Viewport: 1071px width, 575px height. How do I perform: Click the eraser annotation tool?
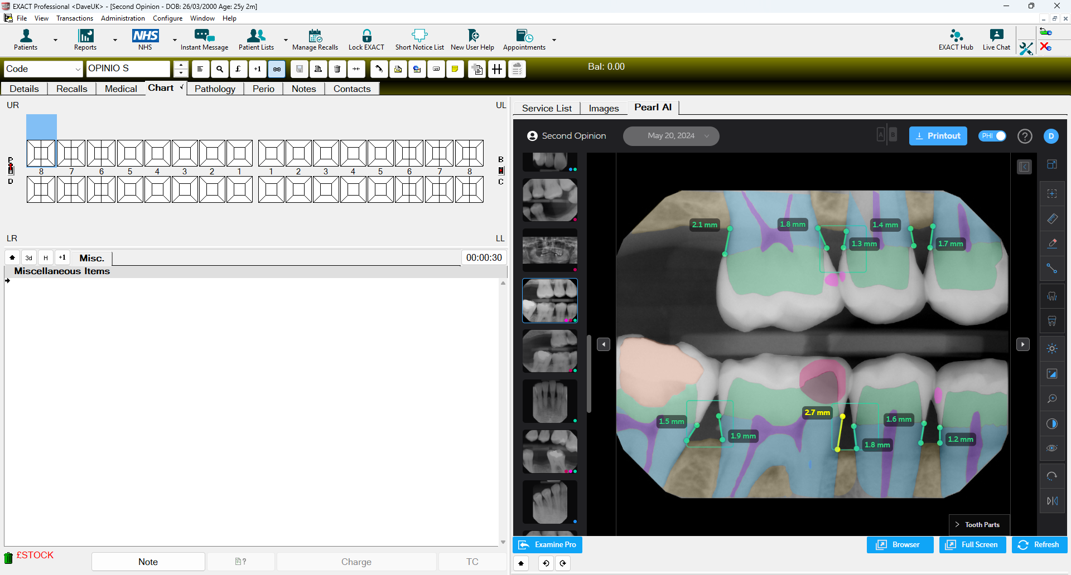1052,243
